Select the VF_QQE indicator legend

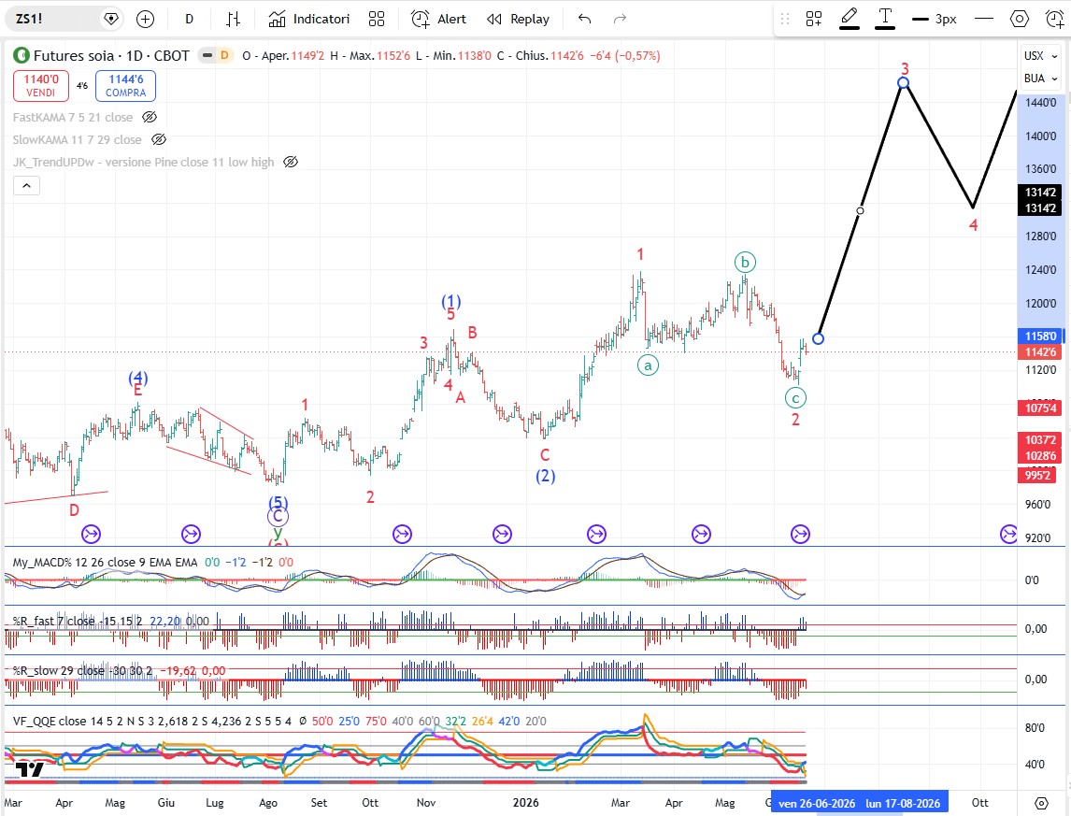[x=152, y=721]
